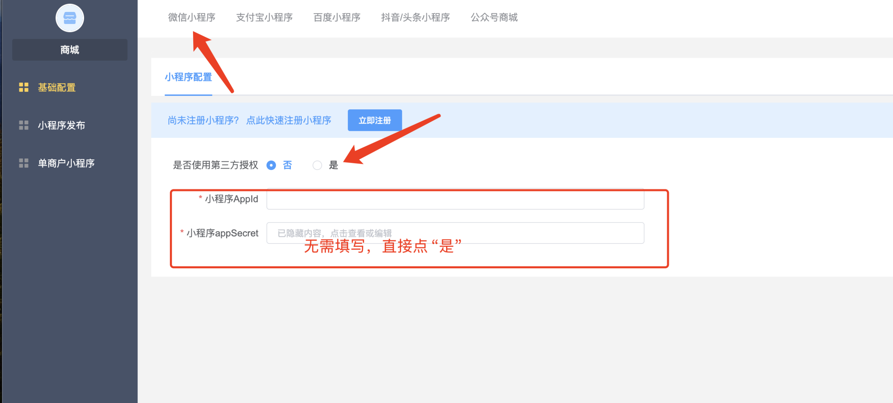
Task: Click the 商城 button in sidebar
Action: [70, 50]
